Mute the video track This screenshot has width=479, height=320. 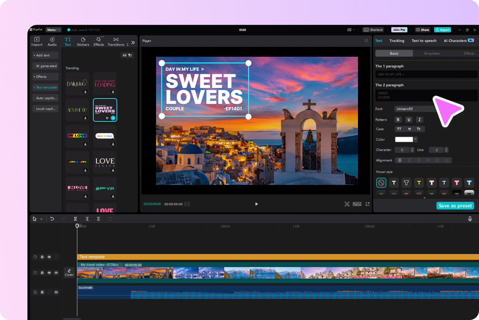(56, 273)
